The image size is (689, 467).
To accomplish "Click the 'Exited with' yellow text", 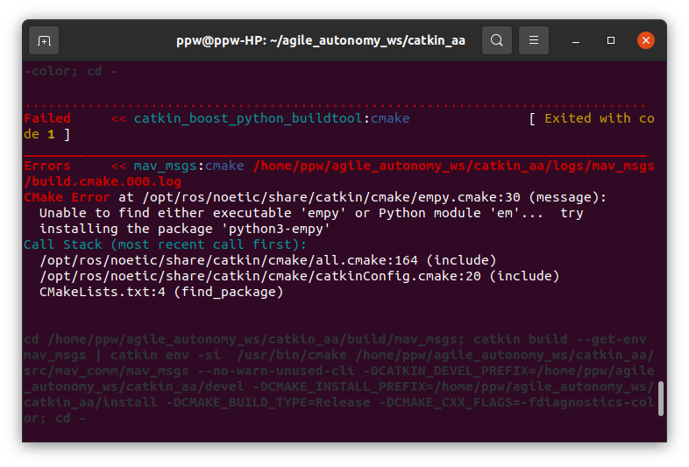I will (x=587, y=118).
